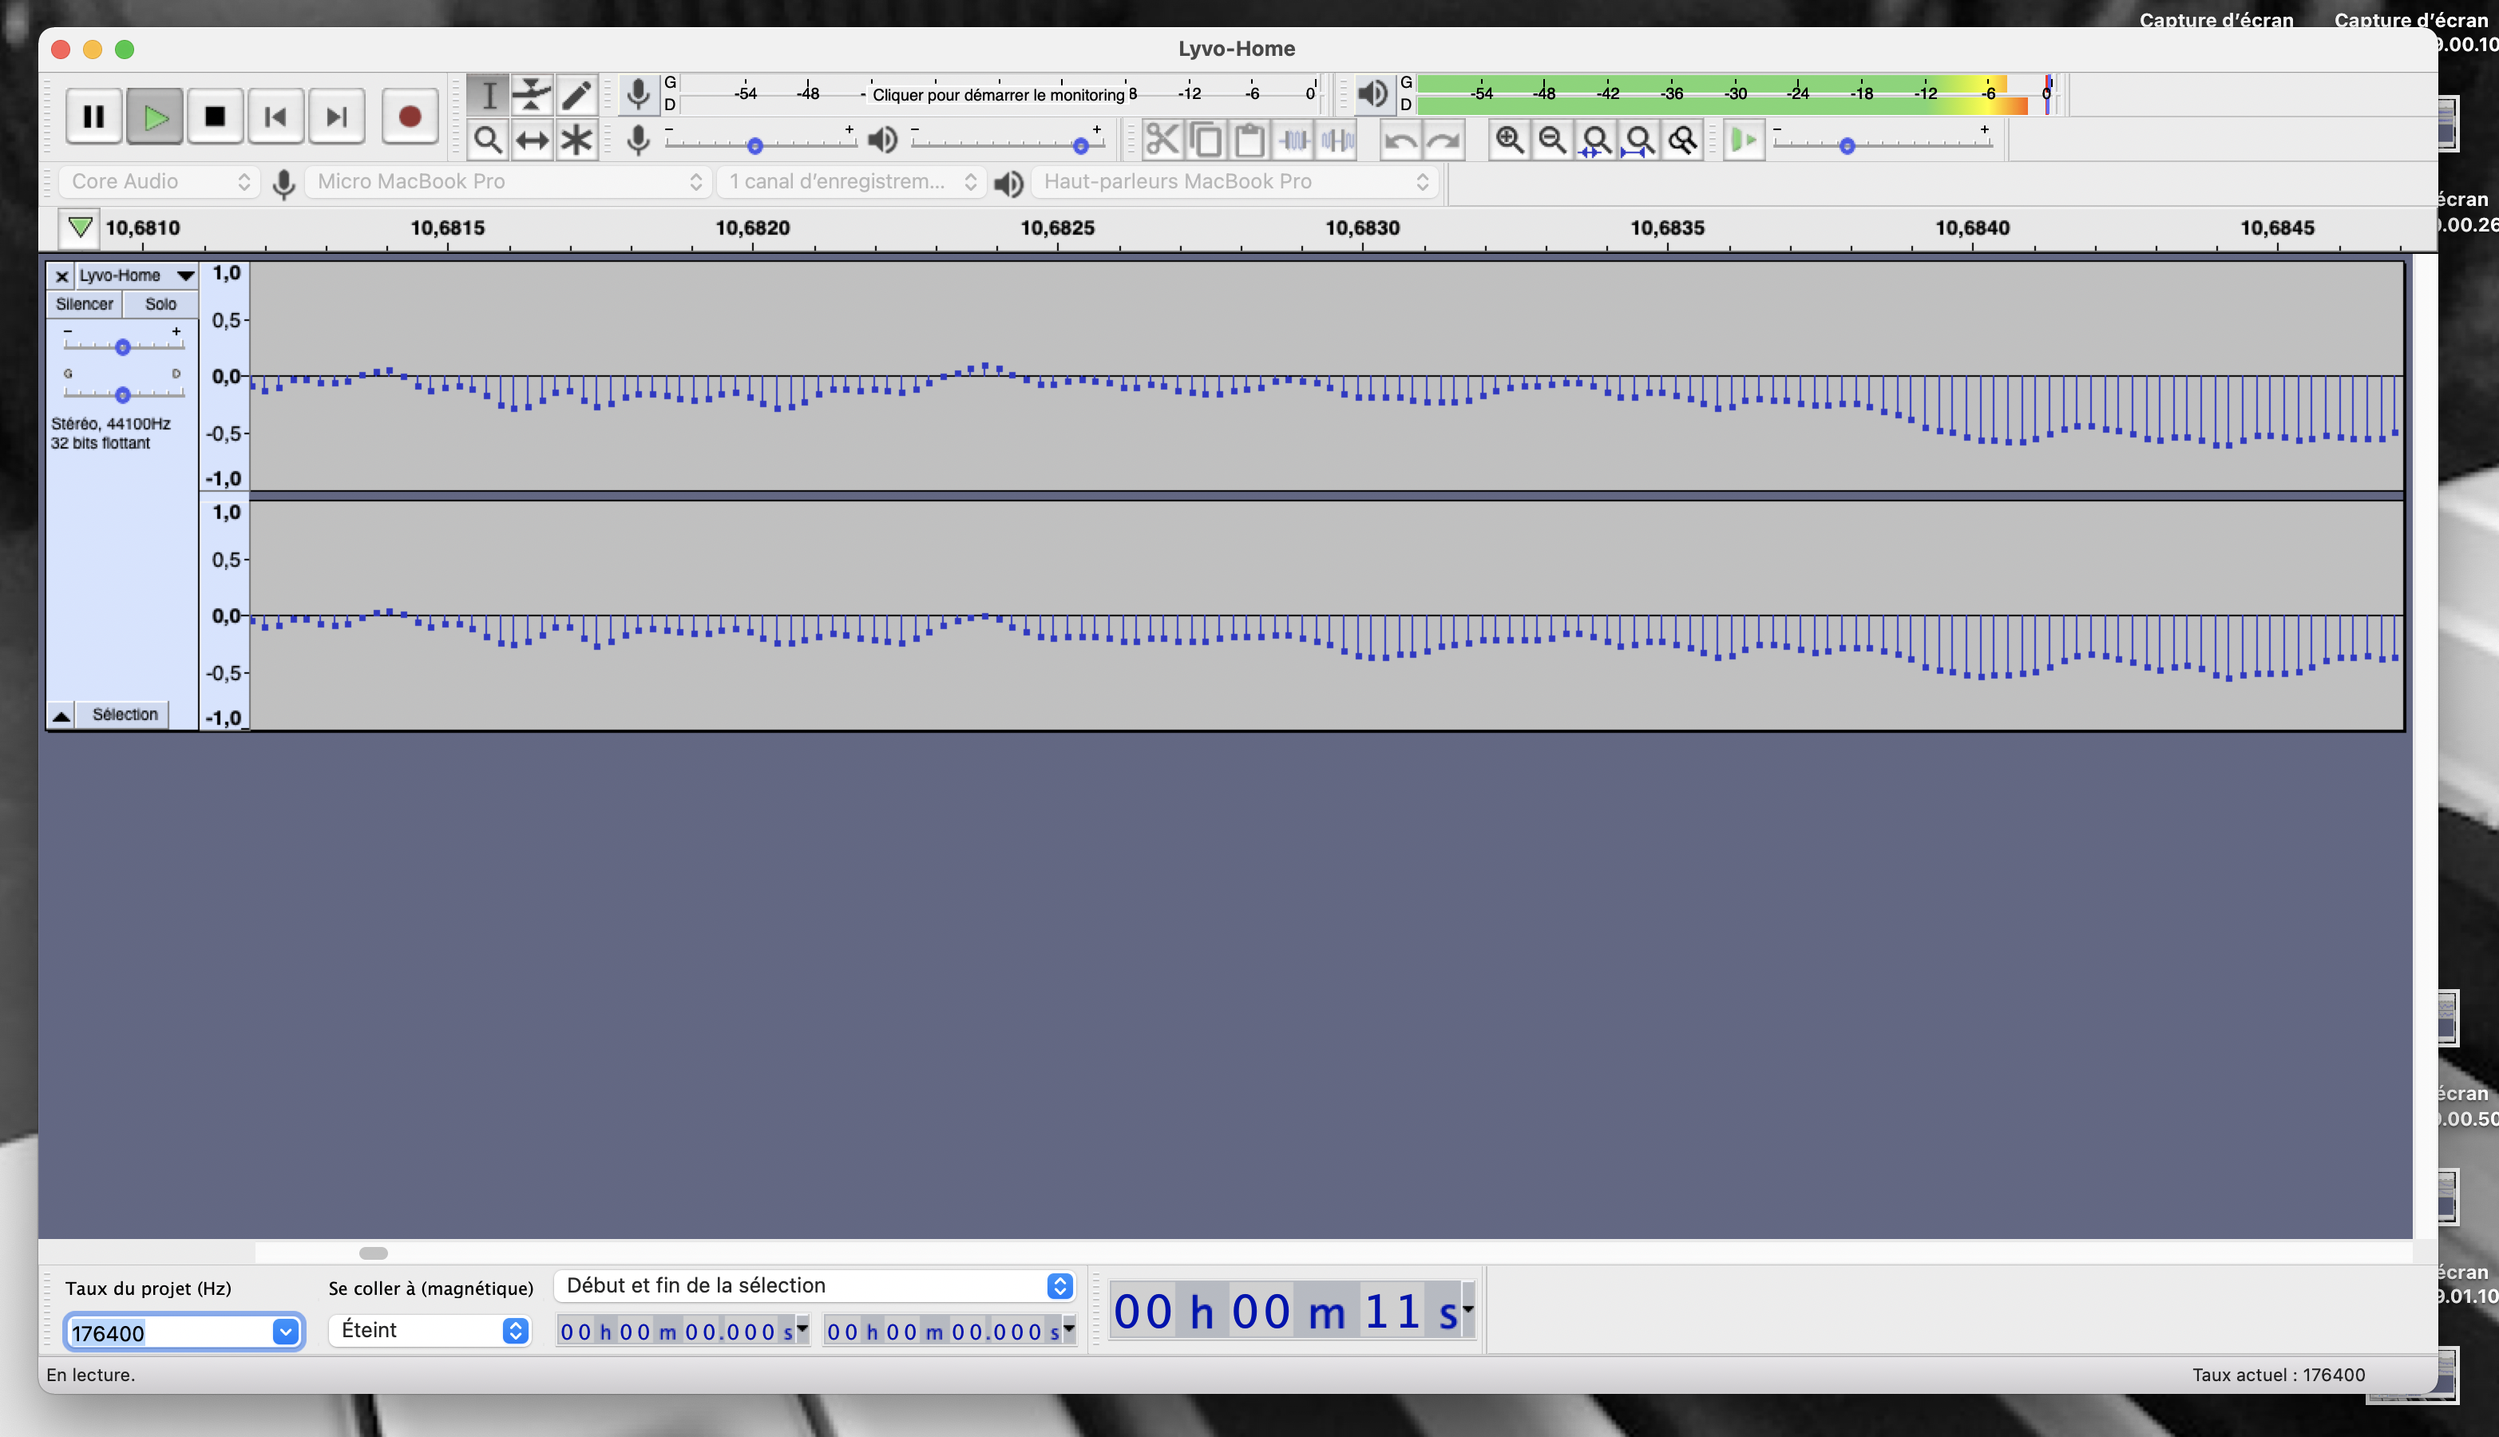This screenshot has height=1437, width=2499.
Task: Open the Éteint snap-to dropdown
Action: [x=430, y=1330]
